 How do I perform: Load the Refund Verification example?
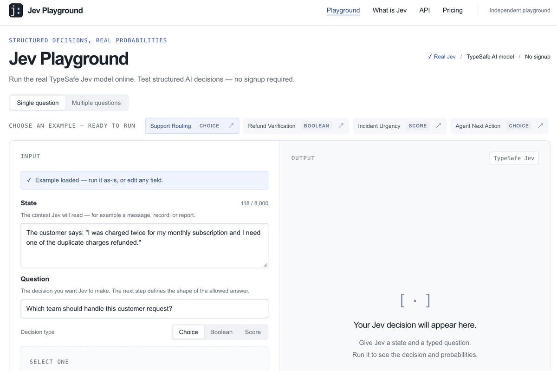[296, 126]
